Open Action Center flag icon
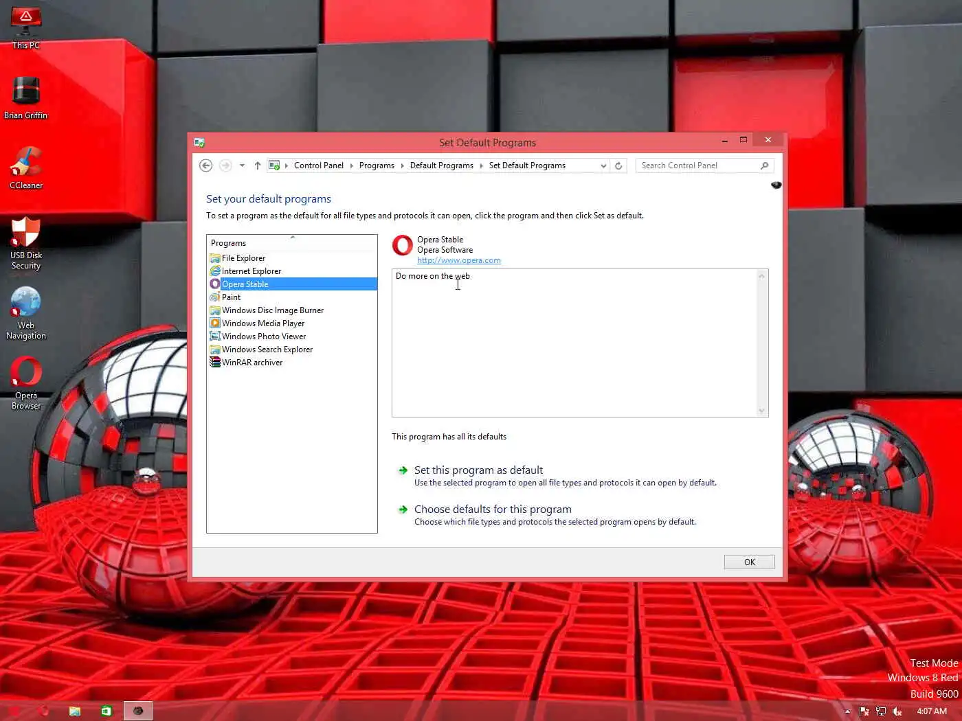962x721 pixels. [x=864, y=711]
